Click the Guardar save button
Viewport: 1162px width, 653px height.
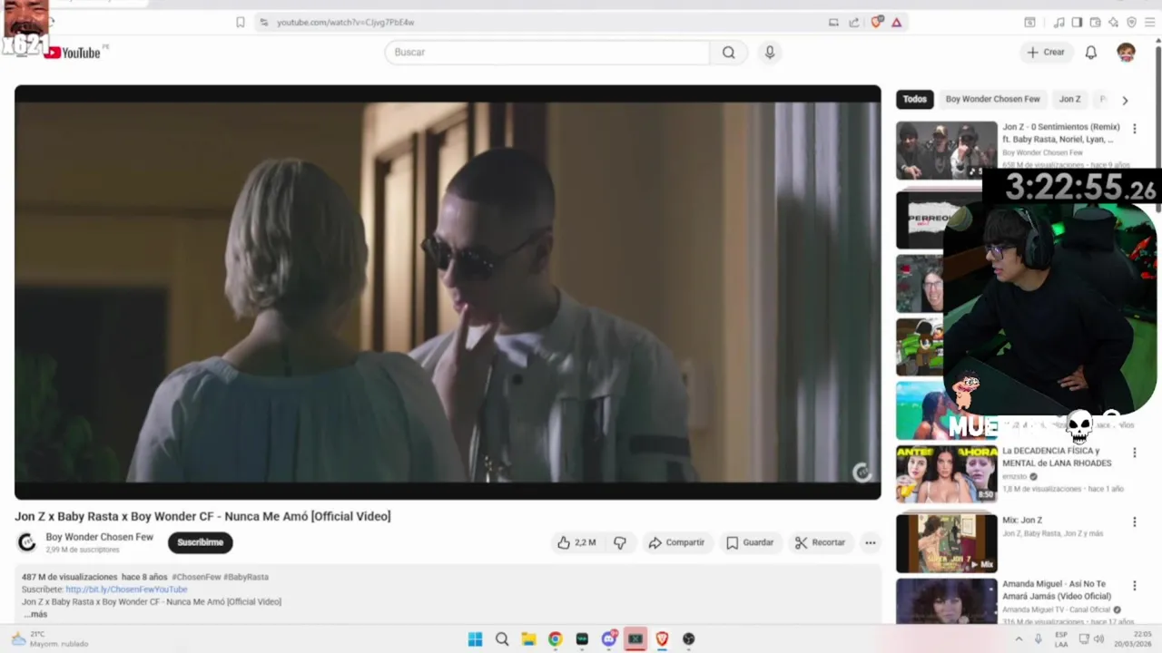pos(750,542)
